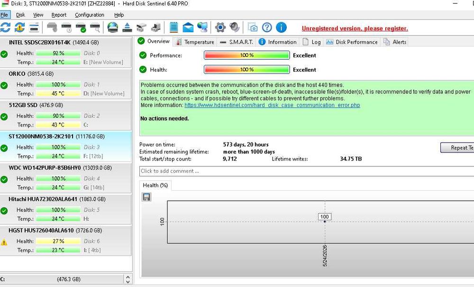The width and height of the screenshot is (474, 287).
Task: Click the networked computer with globe icon
Action: point(202,27)
